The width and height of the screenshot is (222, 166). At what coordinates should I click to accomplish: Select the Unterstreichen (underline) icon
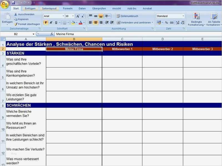(x=56, y=22)
